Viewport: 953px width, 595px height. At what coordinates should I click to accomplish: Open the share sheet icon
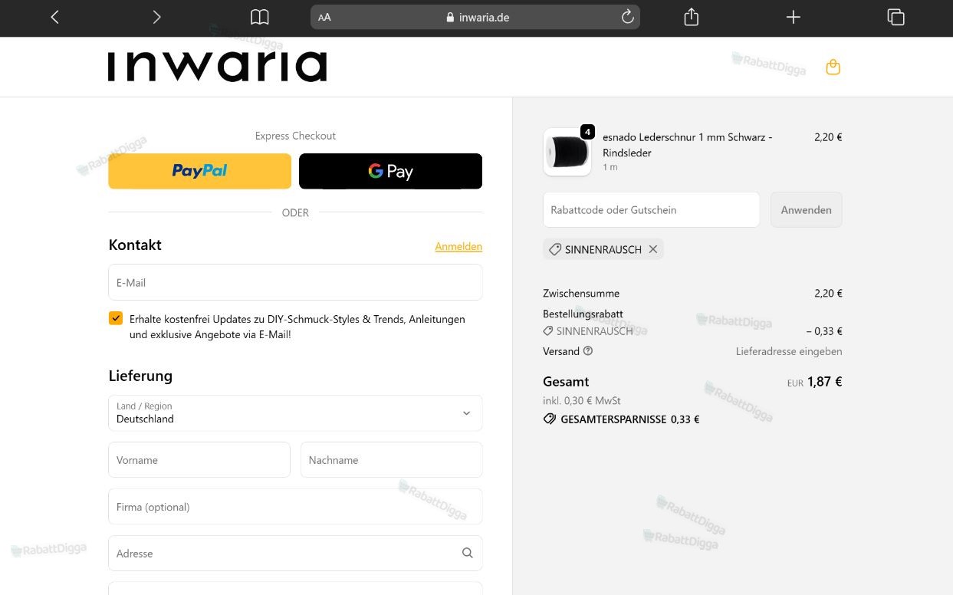click(x=691, y=17)
